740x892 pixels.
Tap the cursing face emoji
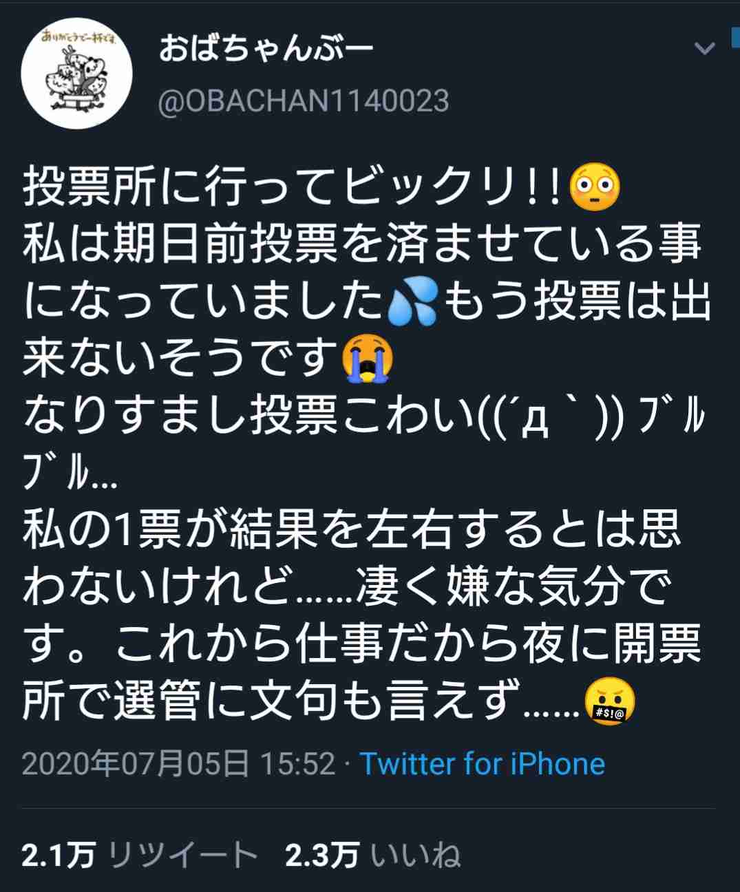609,702
